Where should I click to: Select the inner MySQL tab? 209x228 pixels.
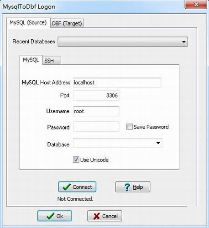tap(31, 60)
